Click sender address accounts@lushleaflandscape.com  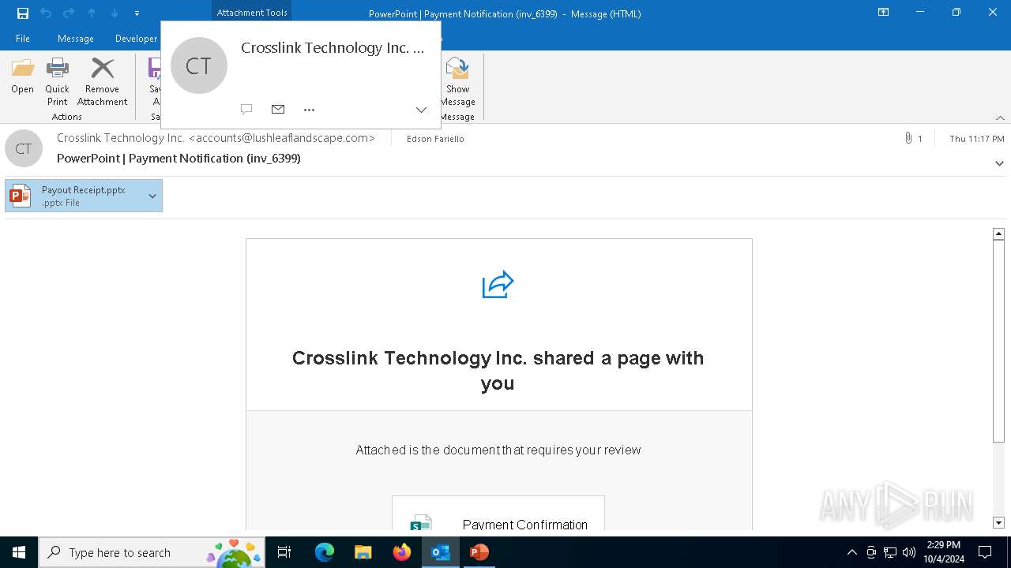point(282,138)
